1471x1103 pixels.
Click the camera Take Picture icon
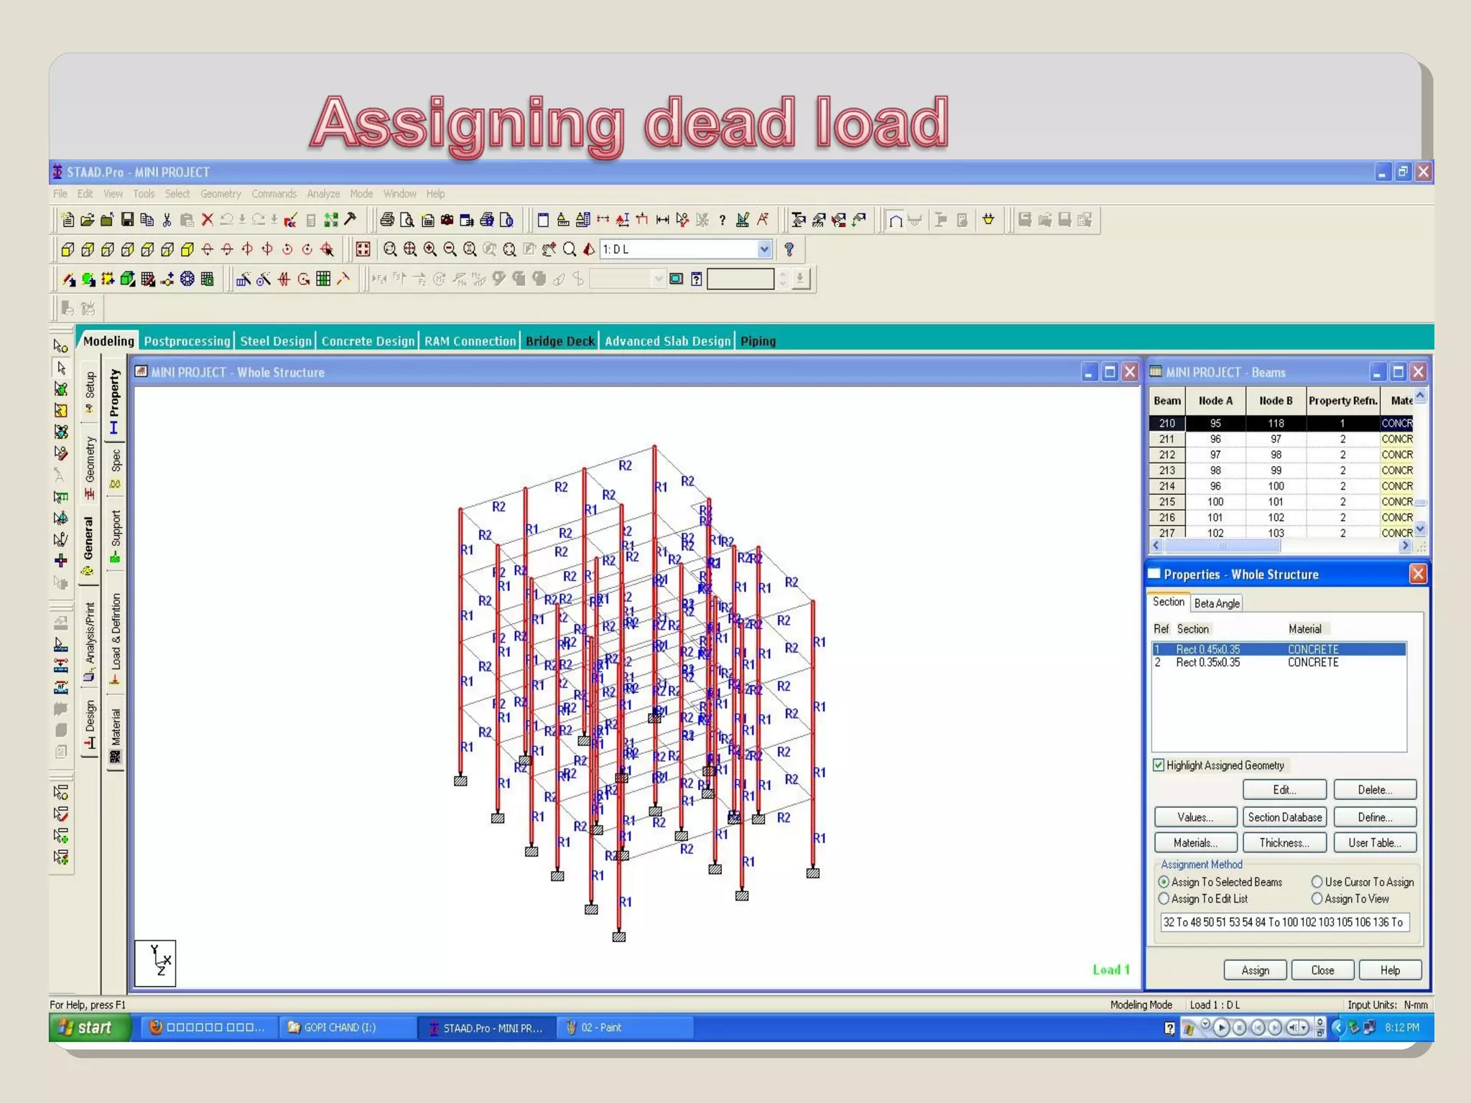[447, 220]
